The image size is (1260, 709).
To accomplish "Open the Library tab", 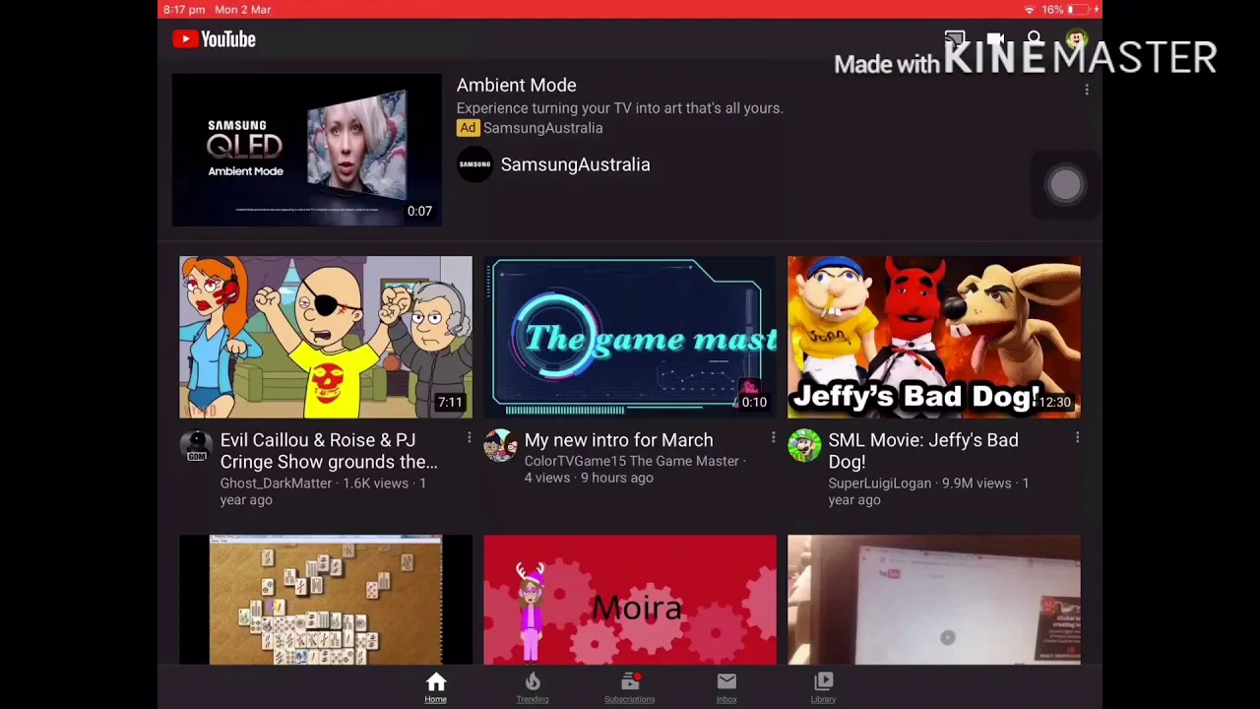I will (x=823, y=687).
